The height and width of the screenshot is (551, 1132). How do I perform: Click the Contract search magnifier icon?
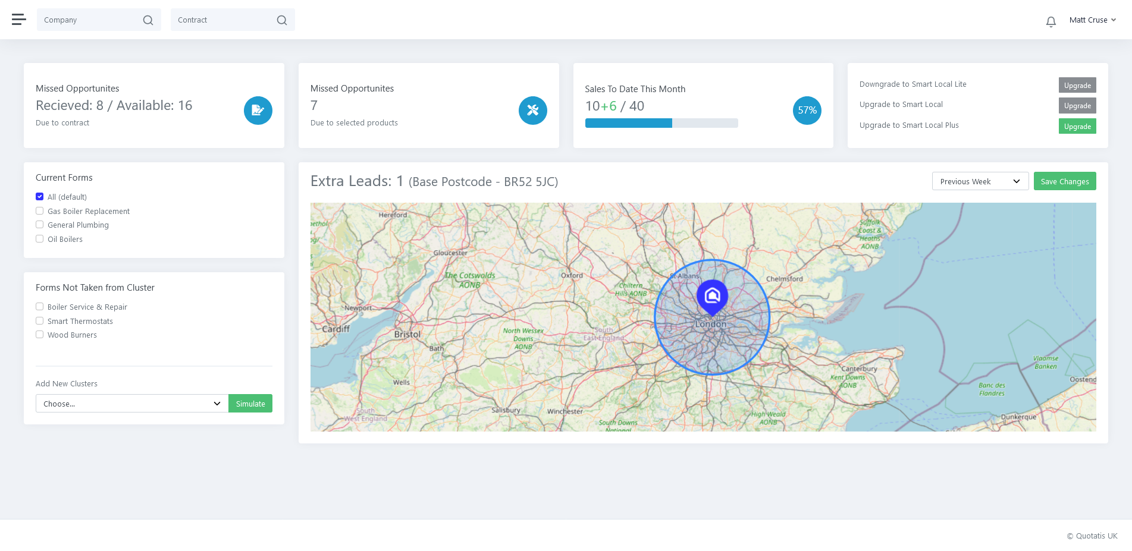[282, 20]
